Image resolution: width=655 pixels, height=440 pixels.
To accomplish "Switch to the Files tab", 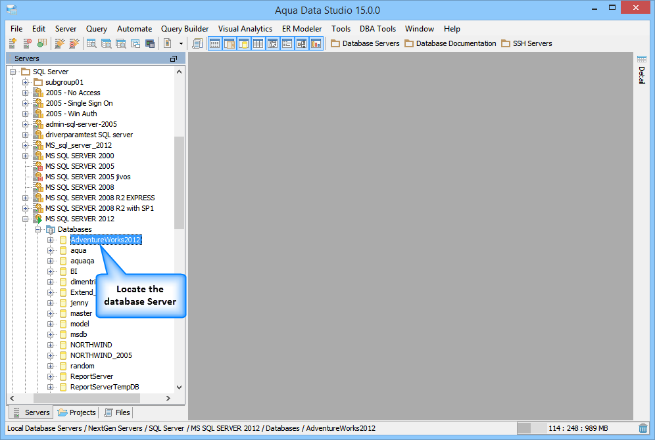I will click(117, 412).
